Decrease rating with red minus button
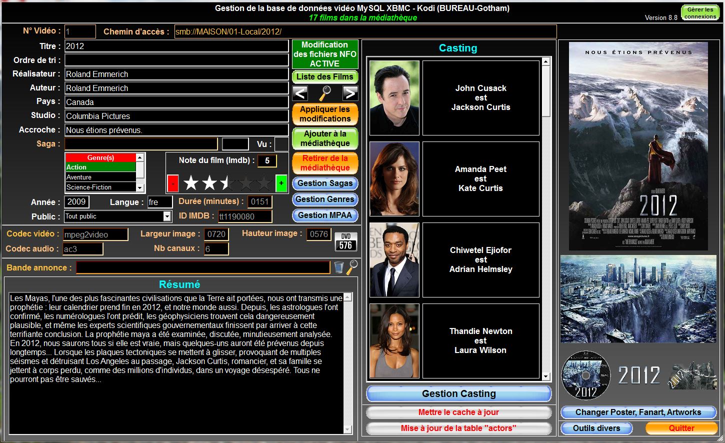Viewport: 725px width, 443px height. (172, 183)
